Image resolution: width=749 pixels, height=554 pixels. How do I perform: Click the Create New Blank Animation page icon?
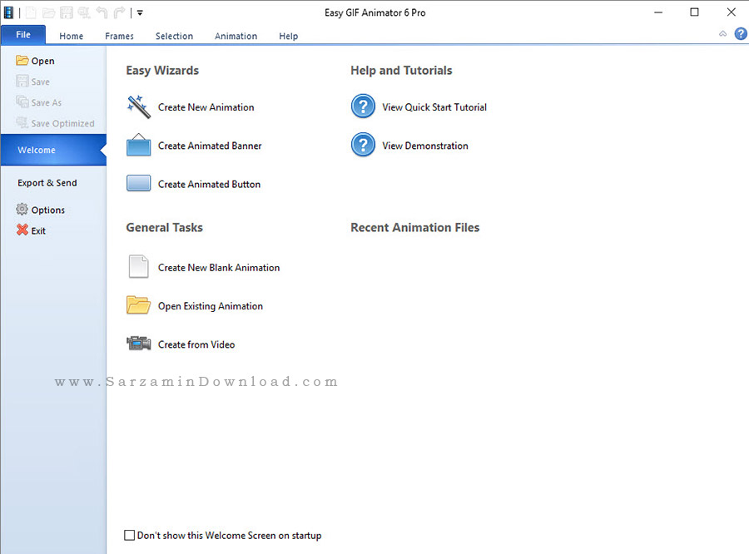[138, 266]
